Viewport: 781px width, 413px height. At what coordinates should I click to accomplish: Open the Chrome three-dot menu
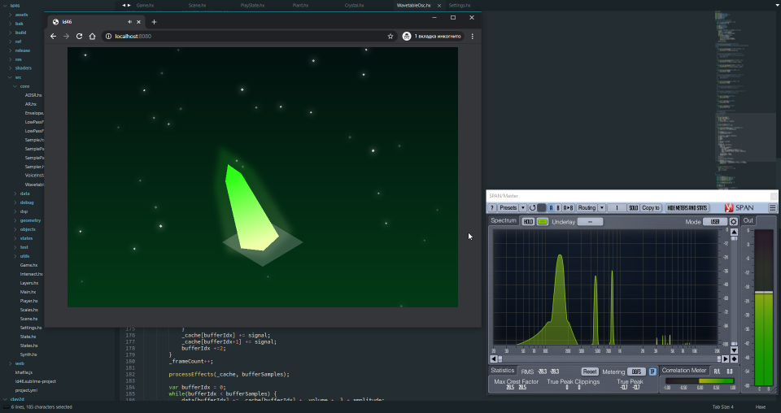click(x=472, y=37)
